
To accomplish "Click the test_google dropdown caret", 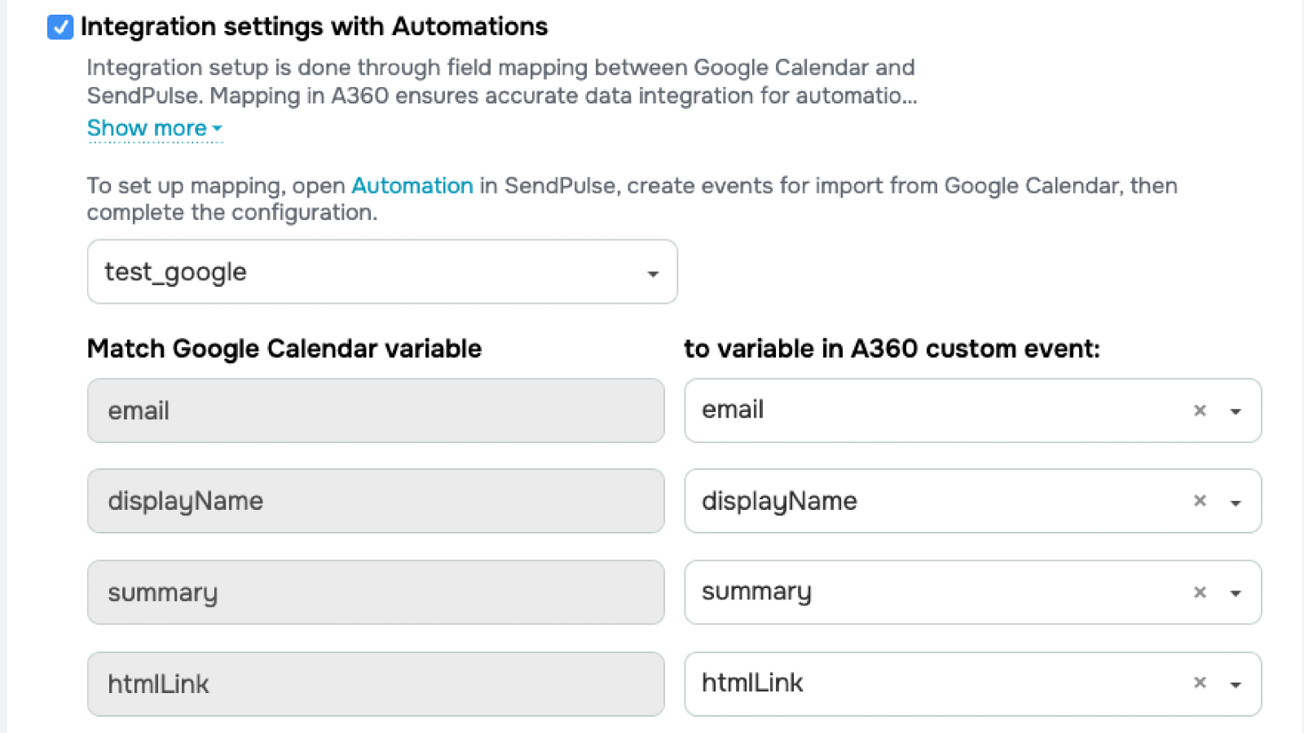I will 653,274.
